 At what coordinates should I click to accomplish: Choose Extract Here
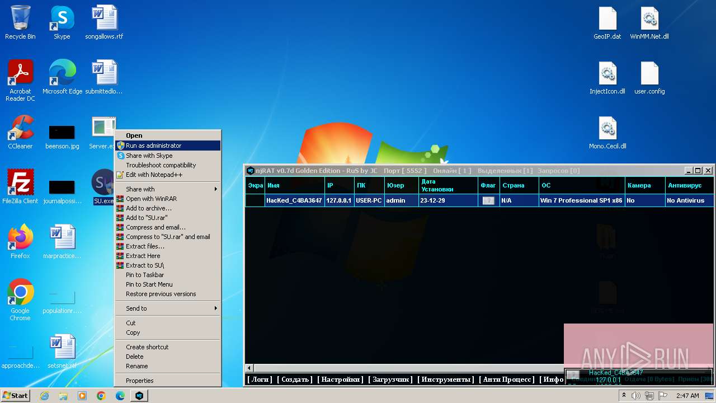coord(168,256)
